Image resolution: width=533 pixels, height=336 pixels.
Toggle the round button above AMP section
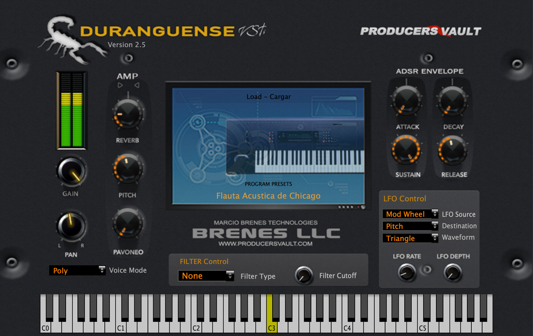coord(128,58)
